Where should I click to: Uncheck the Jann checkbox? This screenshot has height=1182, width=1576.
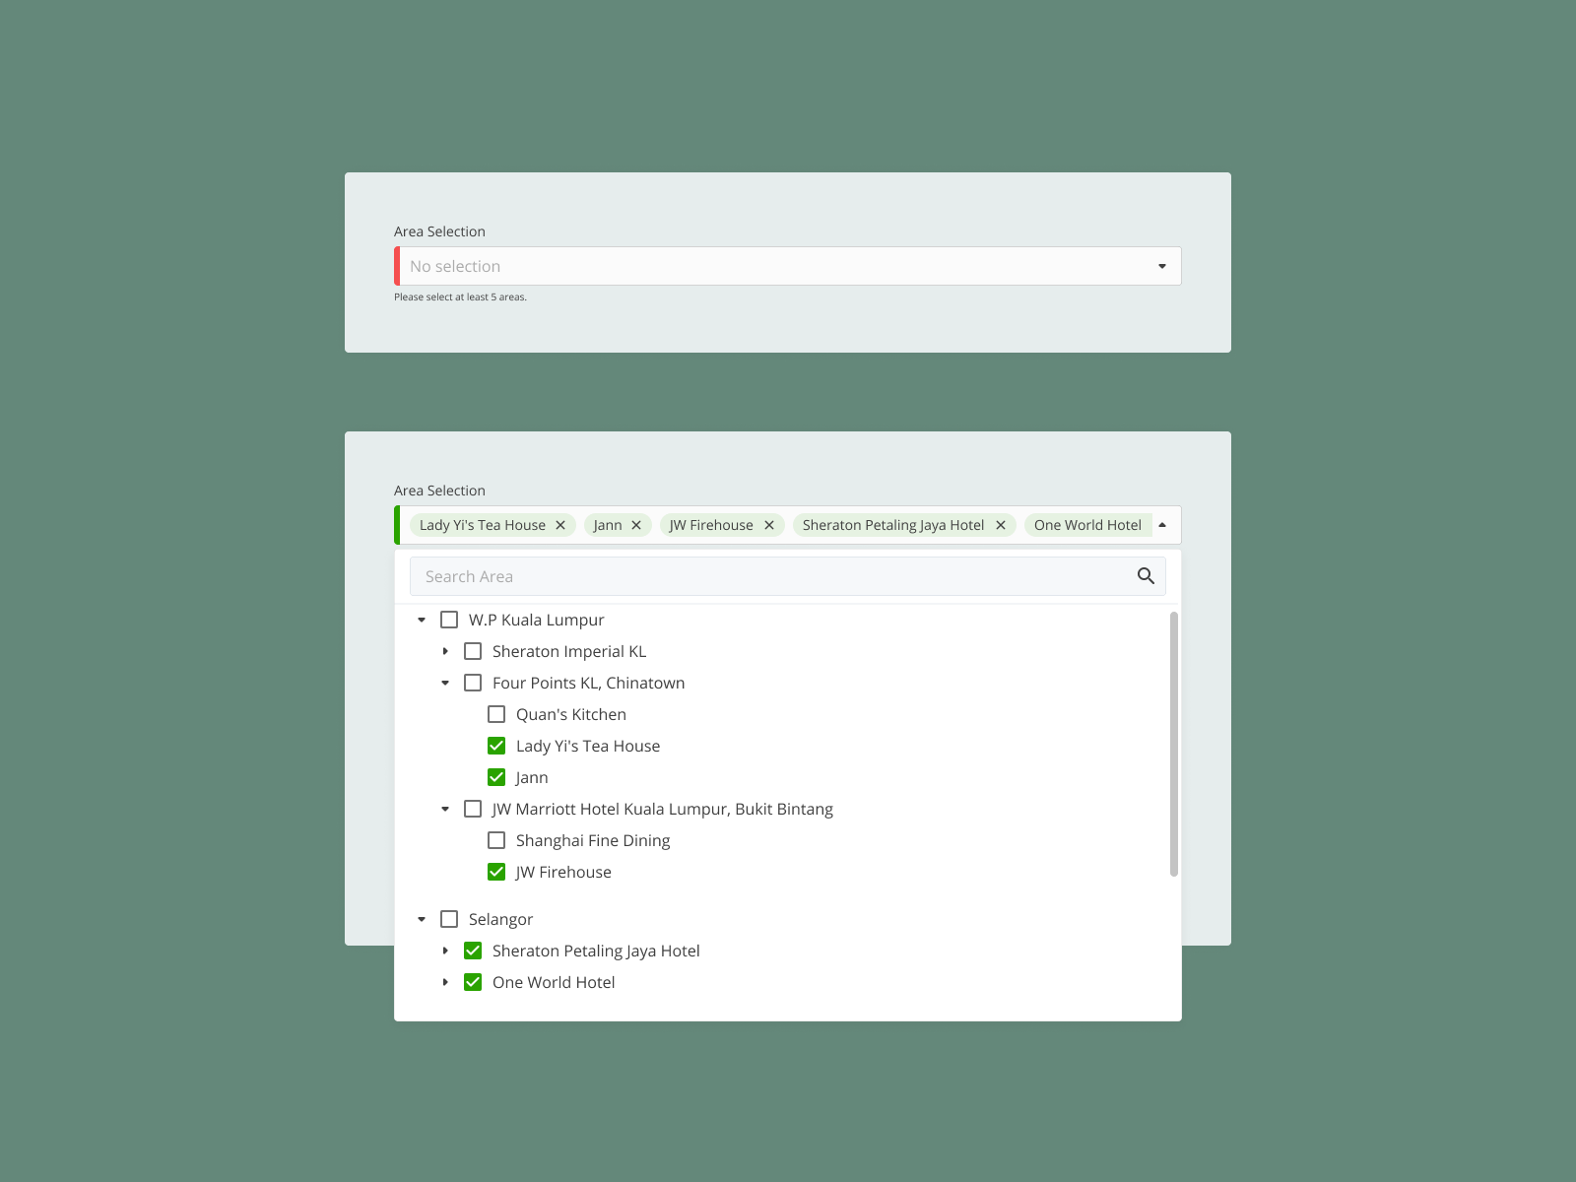coord(496,777)
